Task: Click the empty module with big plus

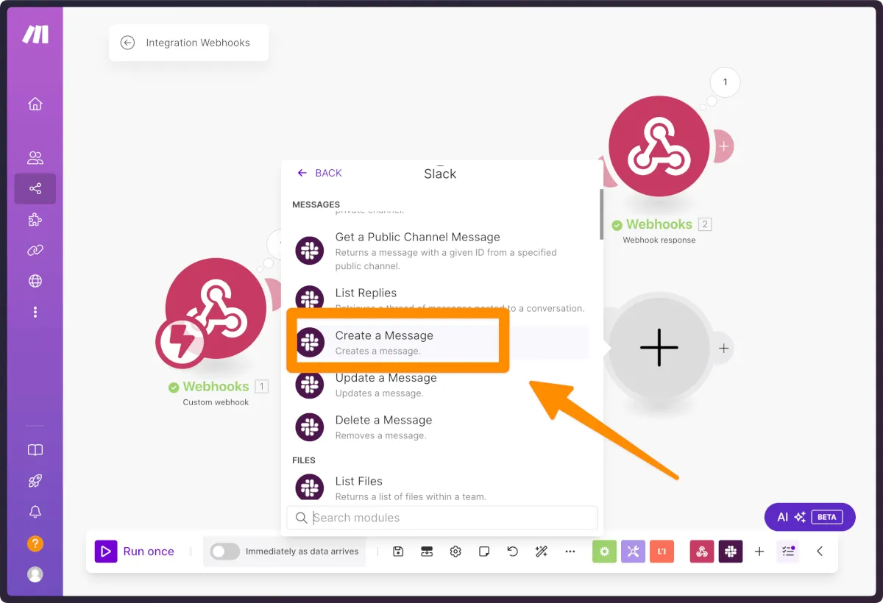Action: point(659,348)
